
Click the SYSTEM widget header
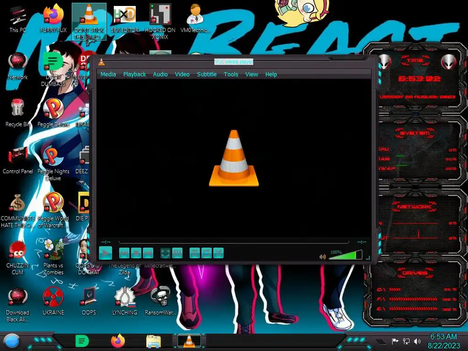click(415, 133)
